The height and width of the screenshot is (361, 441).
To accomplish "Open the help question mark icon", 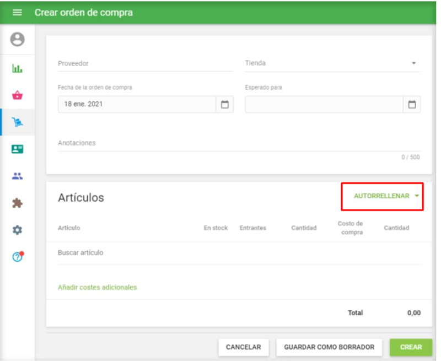I will coord(18,257).
